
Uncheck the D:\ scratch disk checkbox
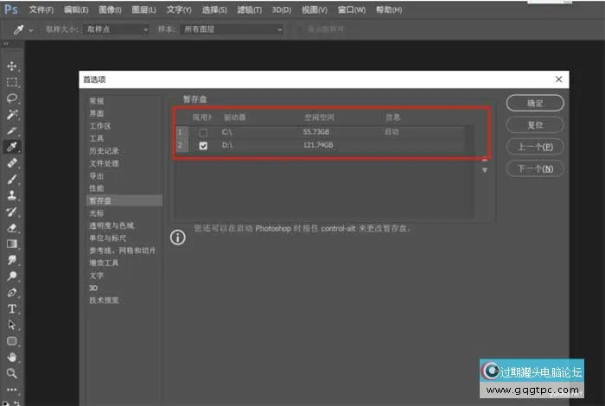203,146
